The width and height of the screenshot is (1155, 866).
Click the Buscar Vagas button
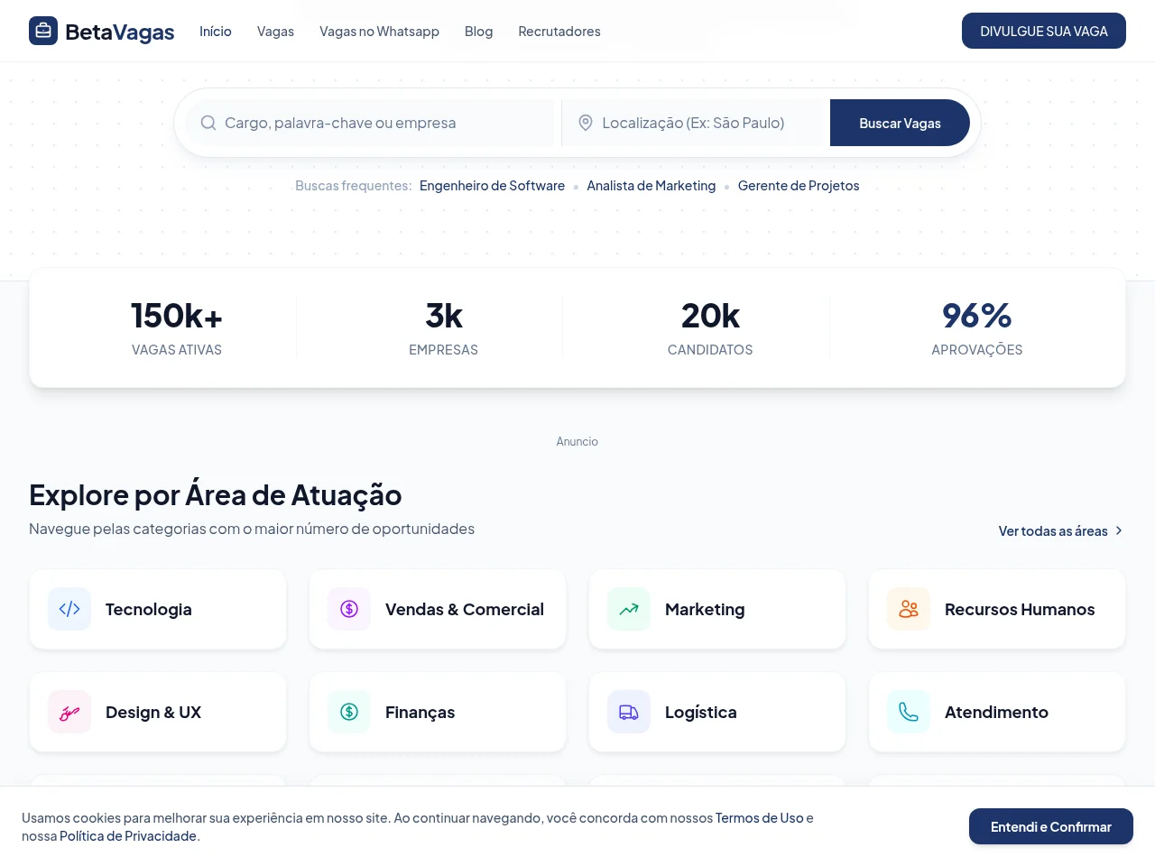tap(900, 123)
